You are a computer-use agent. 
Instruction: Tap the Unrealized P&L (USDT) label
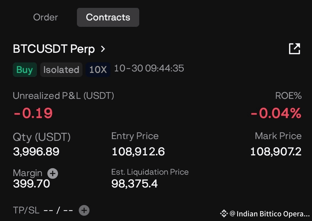64,96
